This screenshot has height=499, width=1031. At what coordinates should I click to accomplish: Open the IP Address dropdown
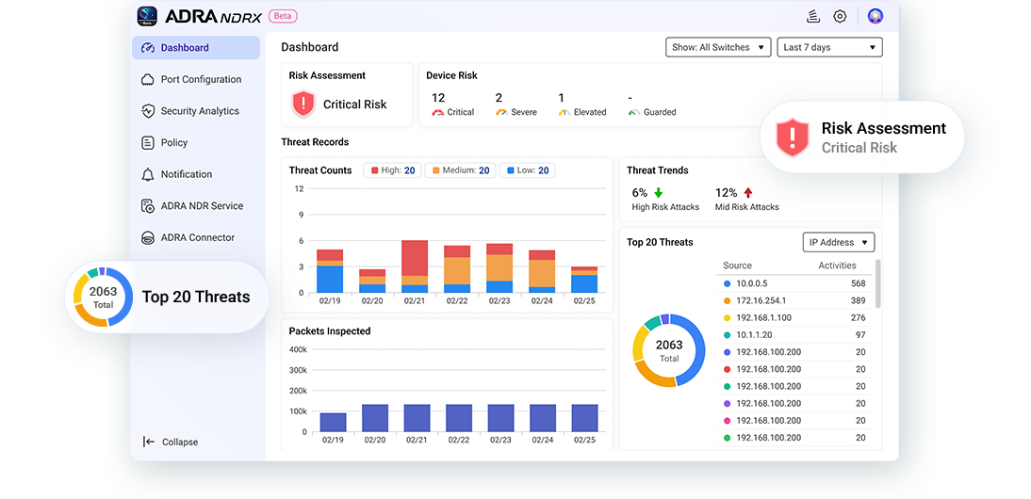(838, 243)
